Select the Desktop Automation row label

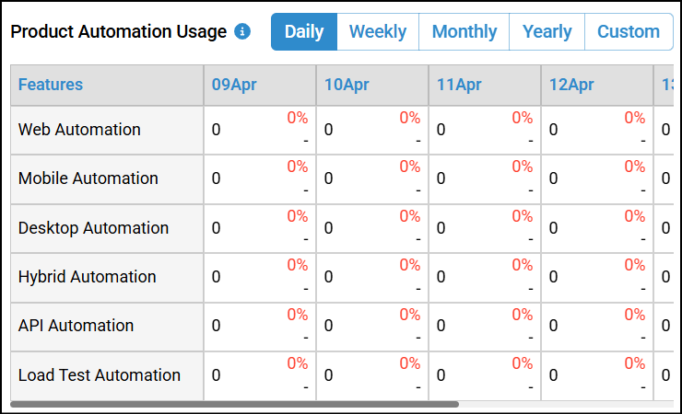pyautogui.click(x=93, y=228)
